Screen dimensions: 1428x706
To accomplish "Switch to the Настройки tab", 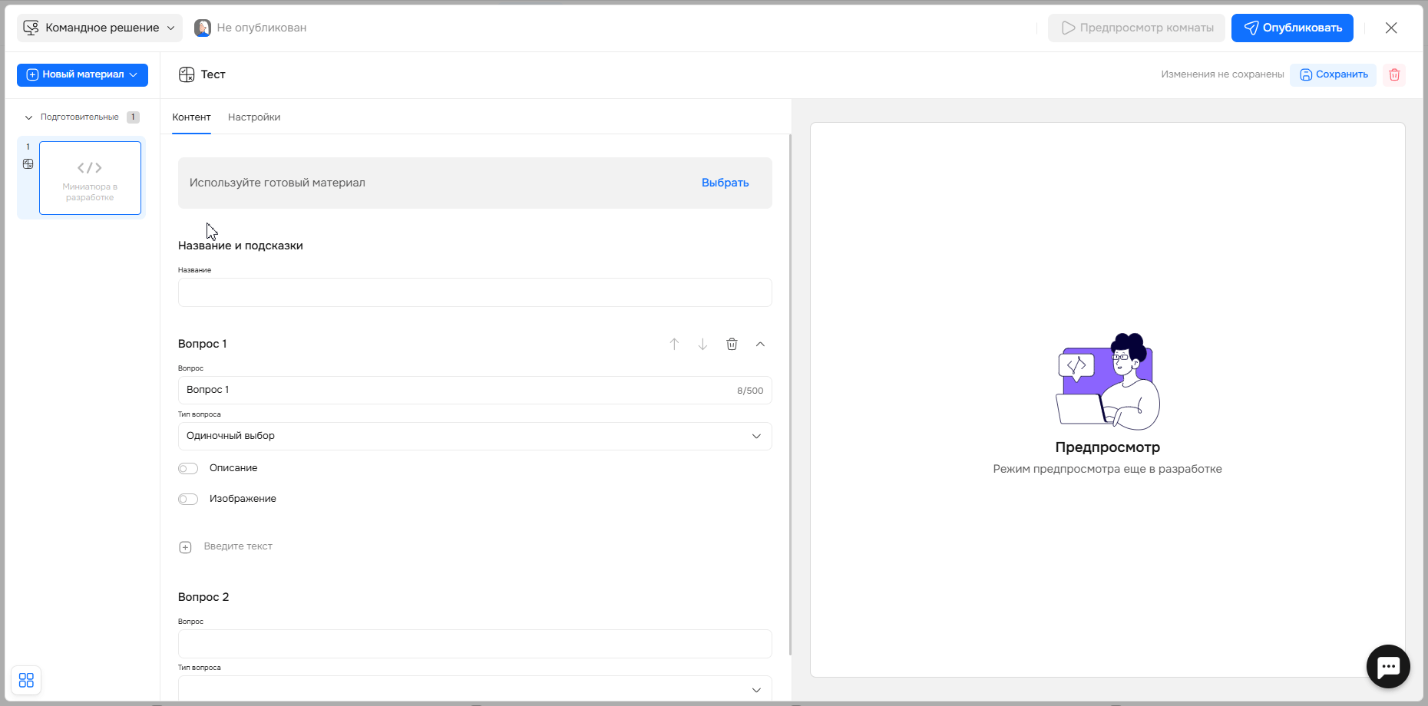I will pos(254,117).
